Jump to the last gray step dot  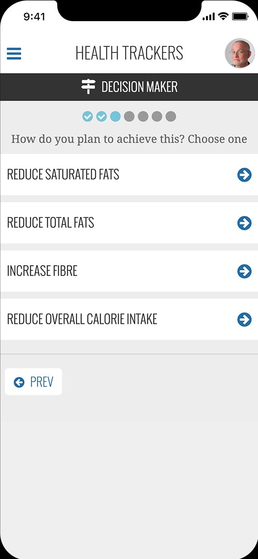click(171, 116)
